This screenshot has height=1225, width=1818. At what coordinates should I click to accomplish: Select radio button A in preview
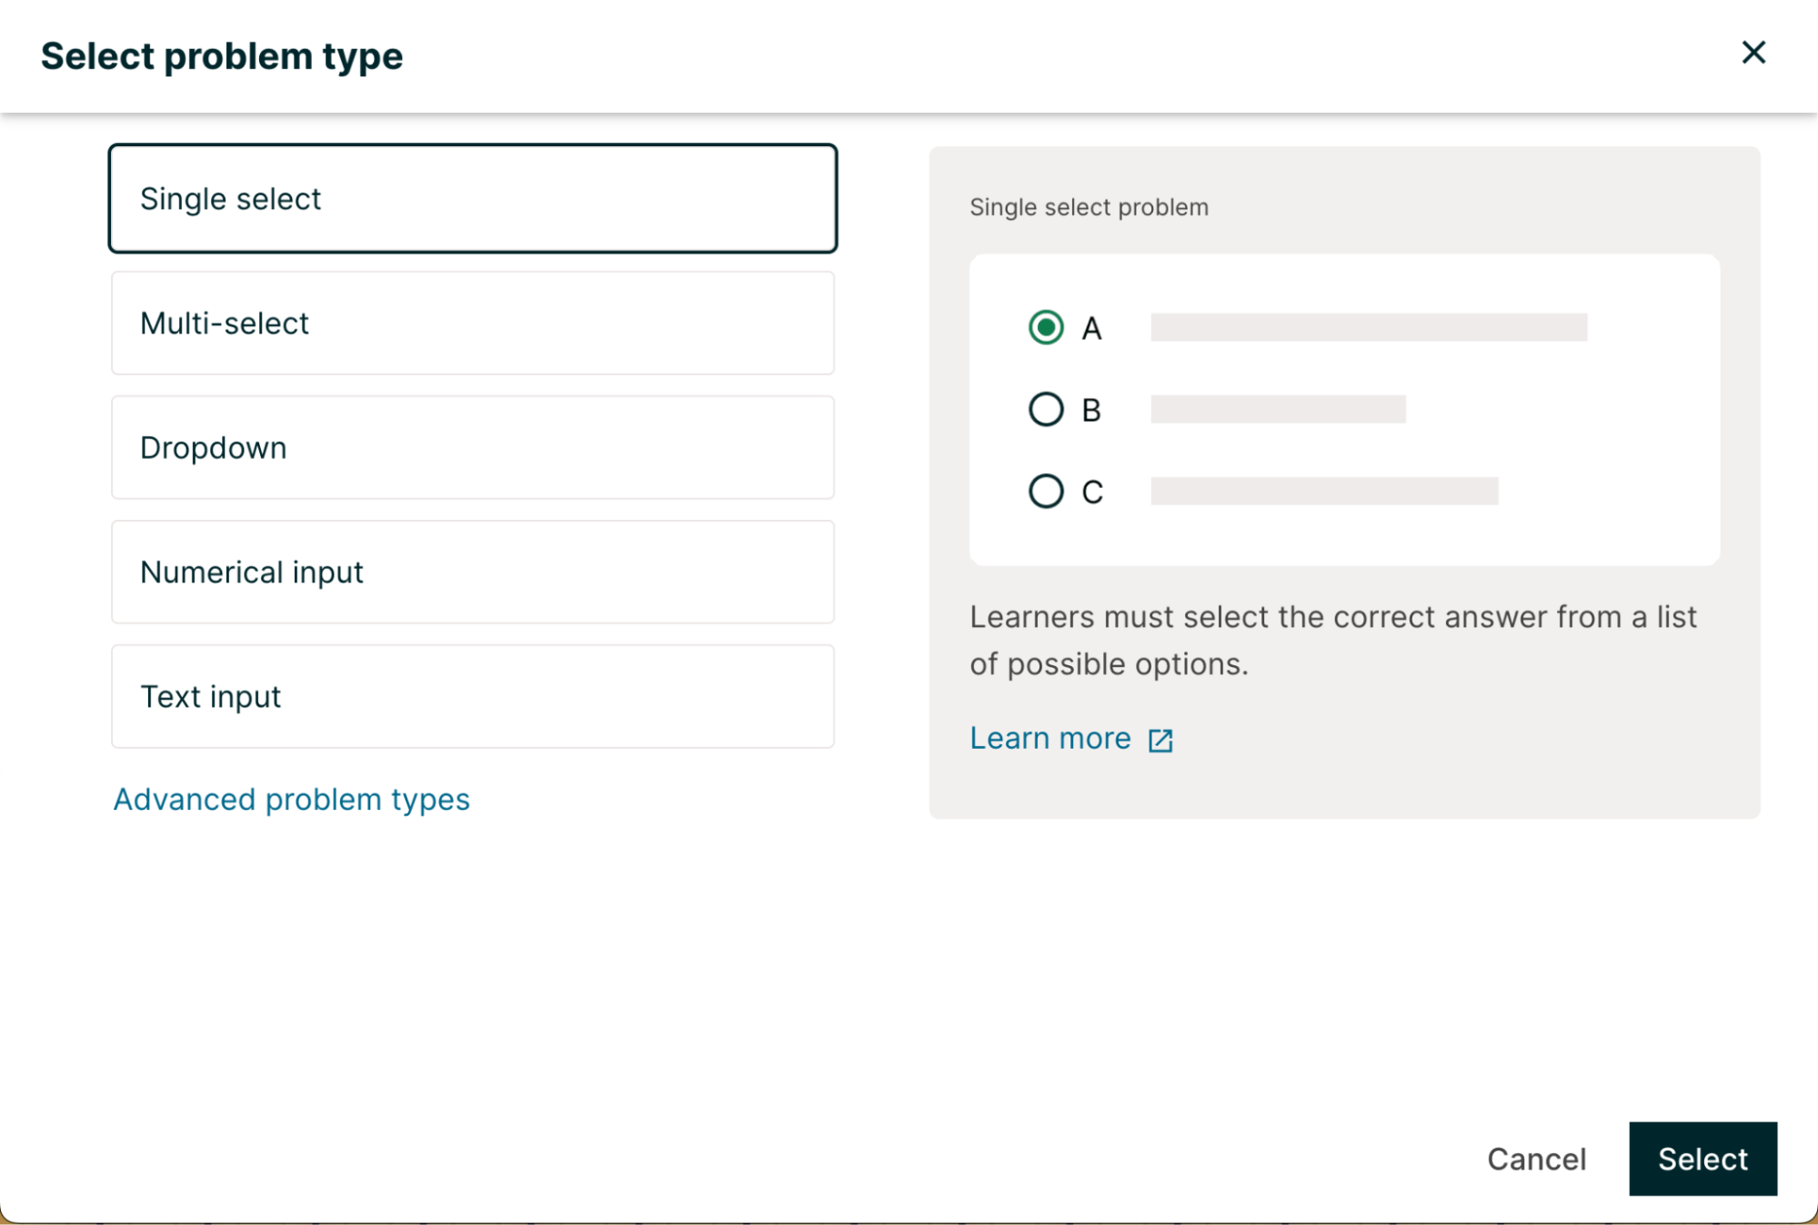[x=1045, y=327]
